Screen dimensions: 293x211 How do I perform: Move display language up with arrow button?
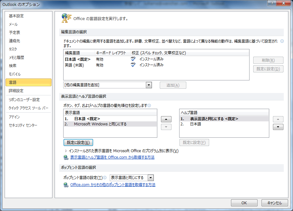point(166,119)
